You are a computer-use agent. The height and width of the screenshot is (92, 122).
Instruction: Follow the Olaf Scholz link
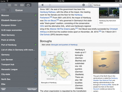(45, 34)
